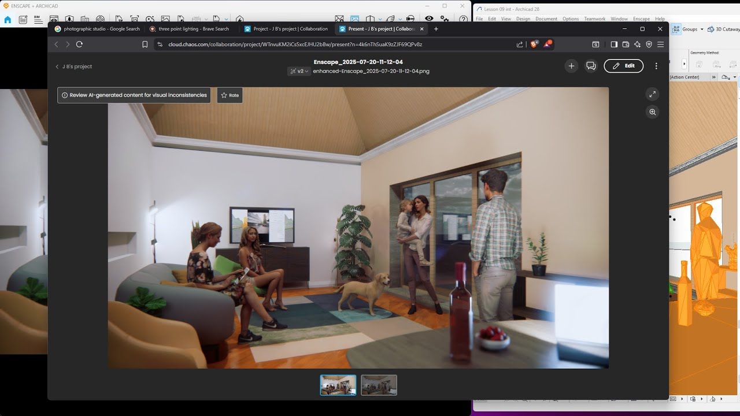
Task: Click the browser address bar URL
Action: click(295, 44)
